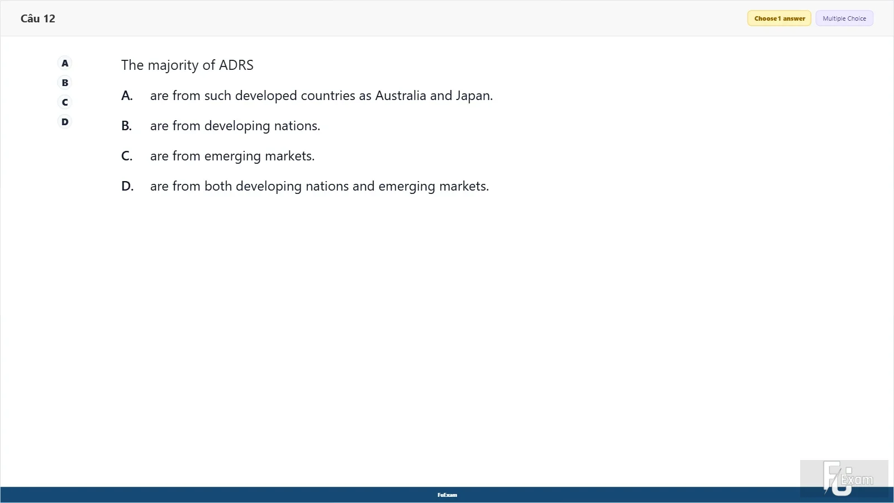Click the question text 'The majority of ADRS'
The image size is (894, 503).
click(187, 65)
